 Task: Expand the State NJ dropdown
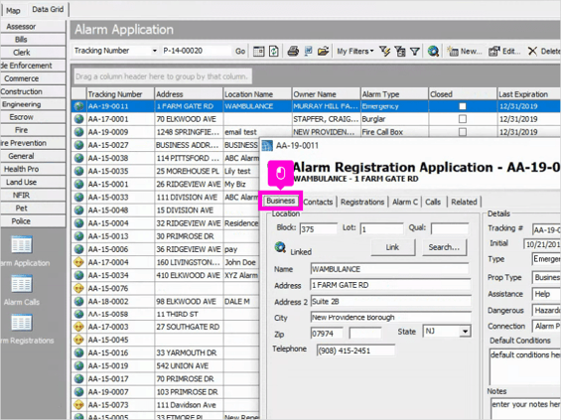coord(465,332)
